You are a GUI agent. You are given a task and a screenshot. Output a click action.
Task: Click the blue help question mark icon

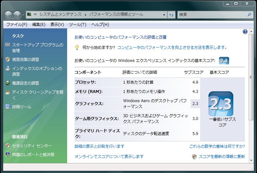click(x=245, y=32)
